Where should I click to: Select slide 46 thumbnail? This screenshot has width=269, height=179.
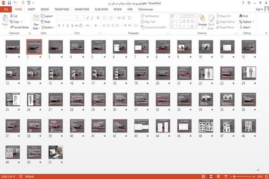[x=206, y=126]
